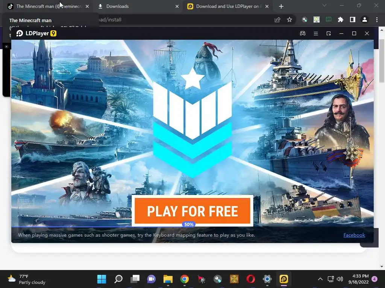385x288 pixels.
Task: Open the LDPlayer hamburger menu
Action: 316,33
